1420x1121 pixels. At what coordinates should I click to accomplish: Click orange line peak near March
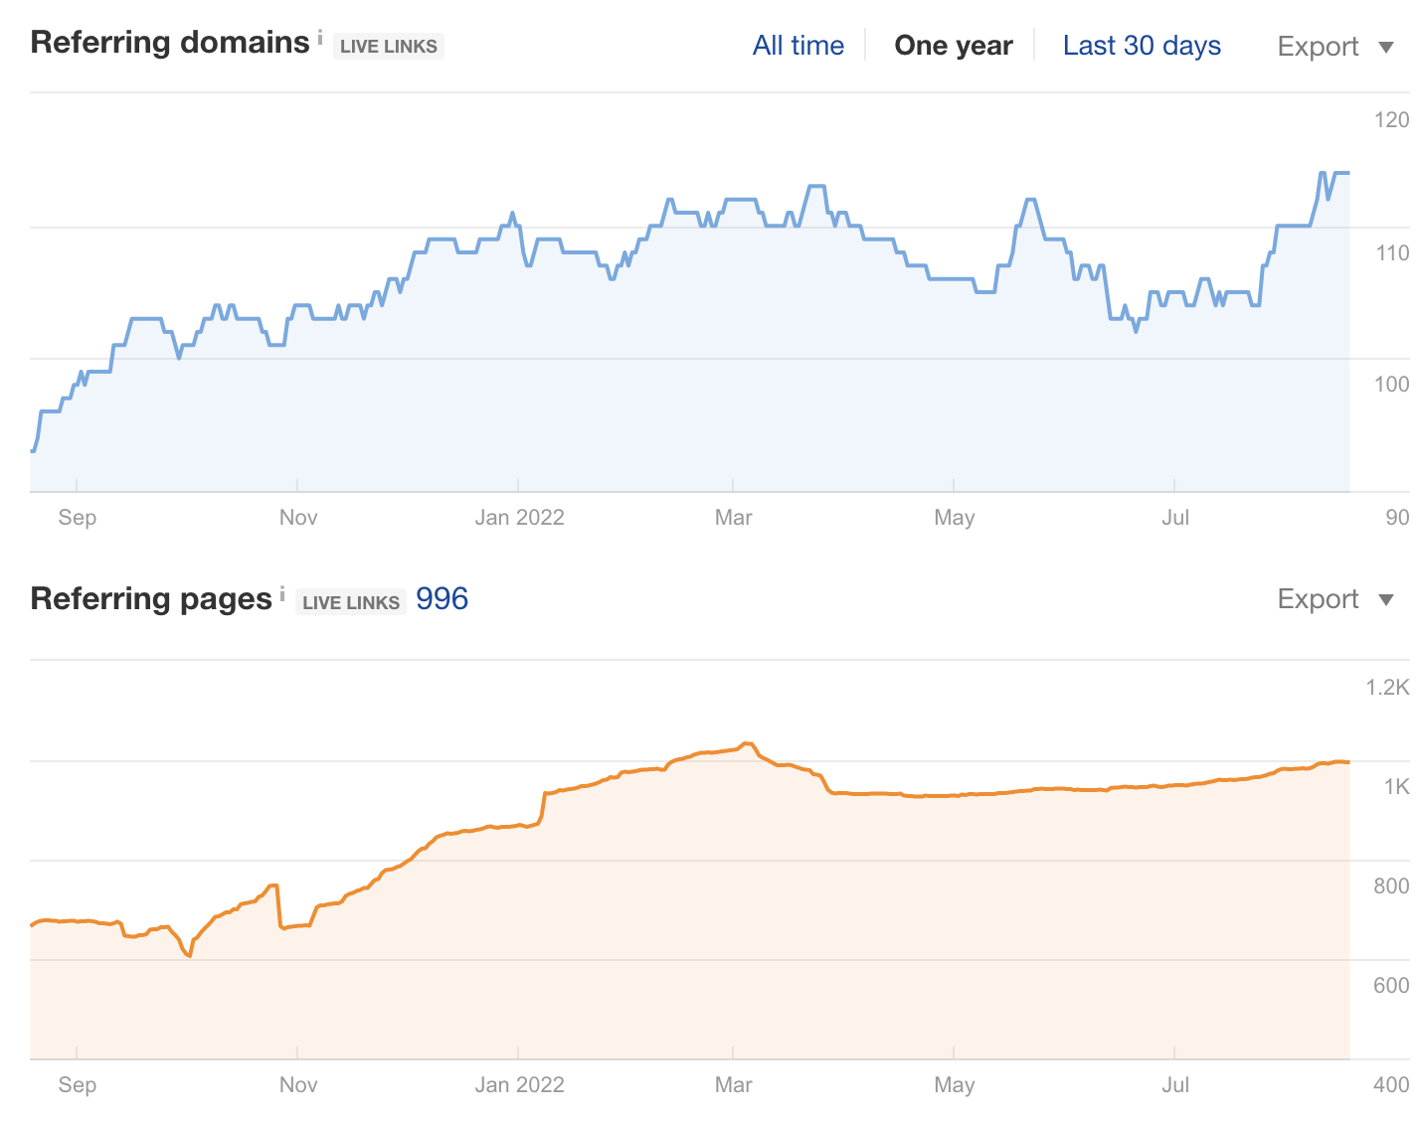[747, 744]
